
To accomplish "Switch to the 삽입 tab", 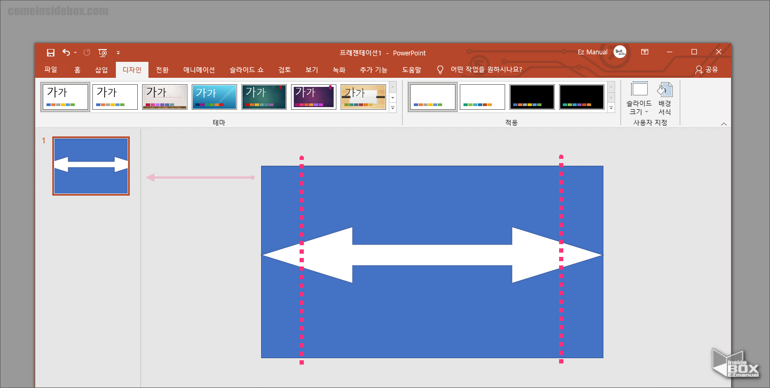I will click(x=101, y=69).
